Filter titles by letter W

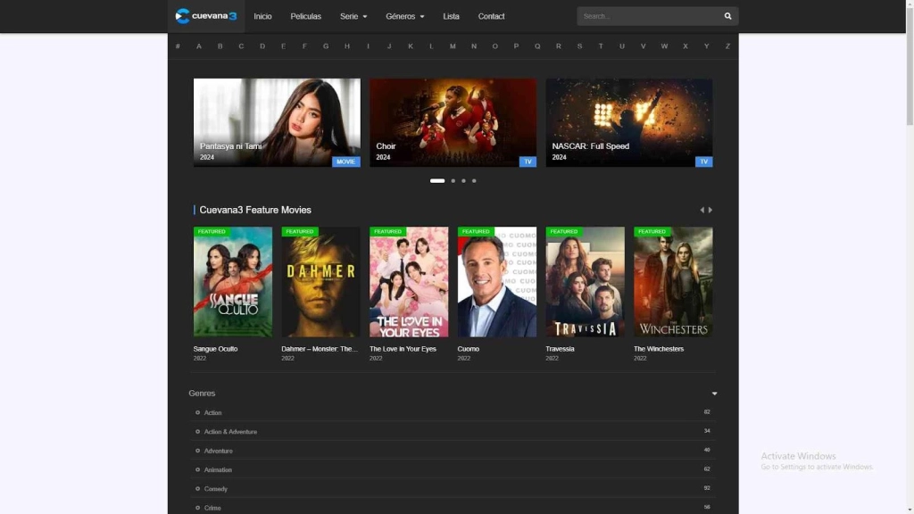pyautogui.click(x=664, y=46)
